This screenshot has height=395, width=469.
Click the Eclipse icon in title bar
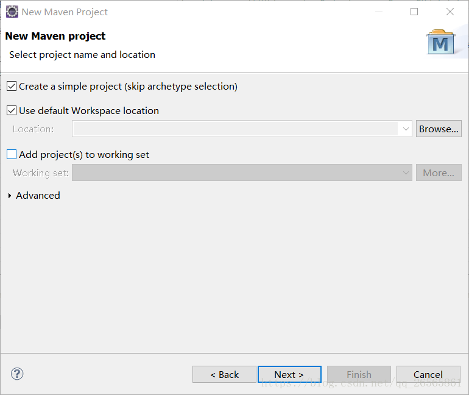12,12
